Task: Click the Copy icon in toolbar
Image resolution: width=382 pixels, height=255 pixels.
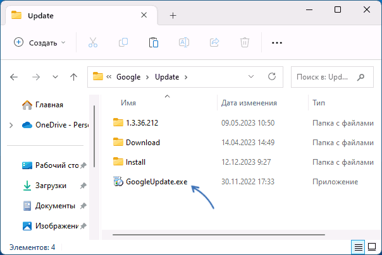Action: [123, 42]
